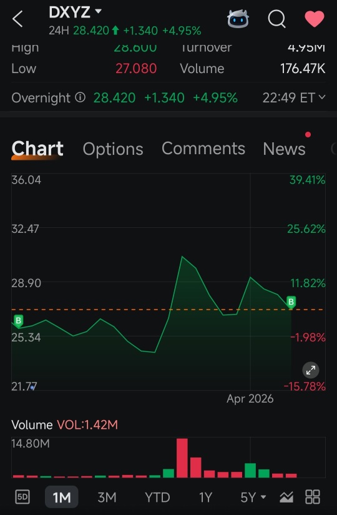Select the YTD timeframe
Screen dimensions: 337x515
(157, 498)
